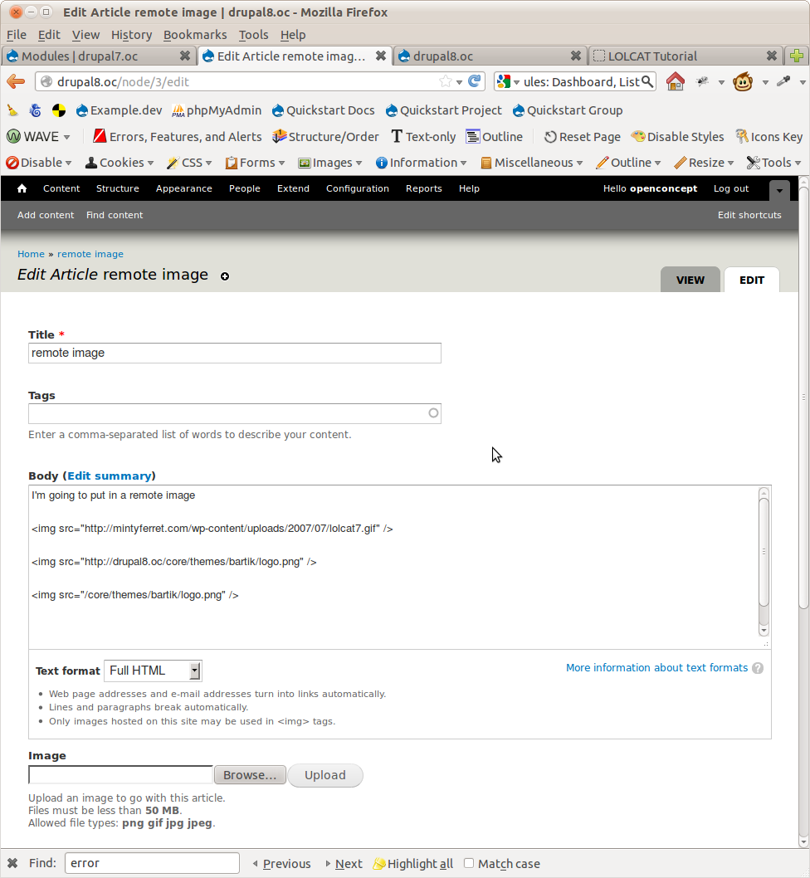Open the Text format dropdown
The image size is (810, 878).
tap(153, 671)
